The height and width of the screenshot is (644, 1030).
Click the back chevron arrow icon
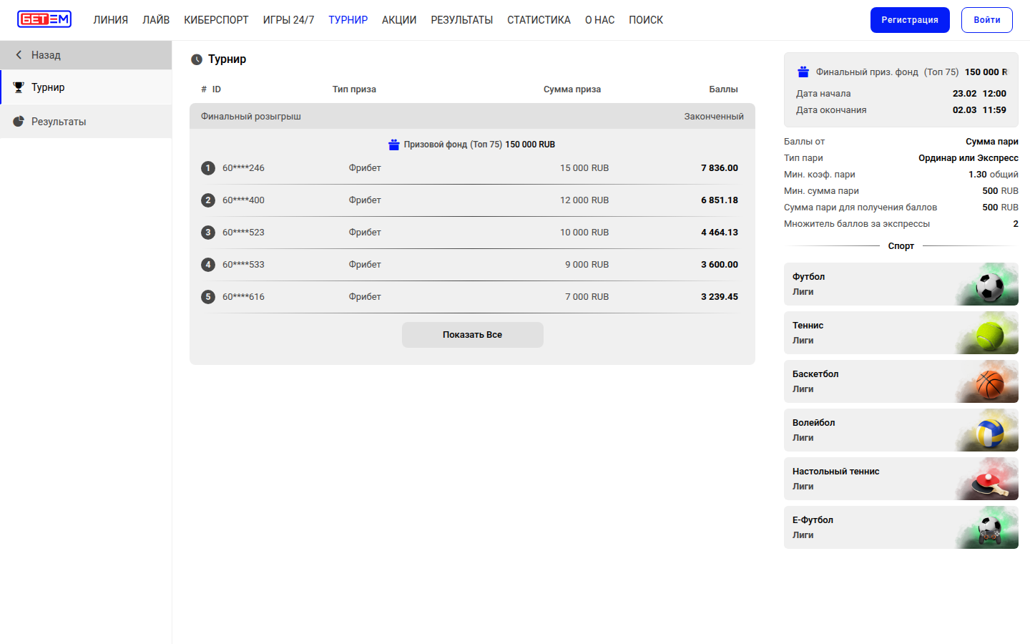(19, 55)
